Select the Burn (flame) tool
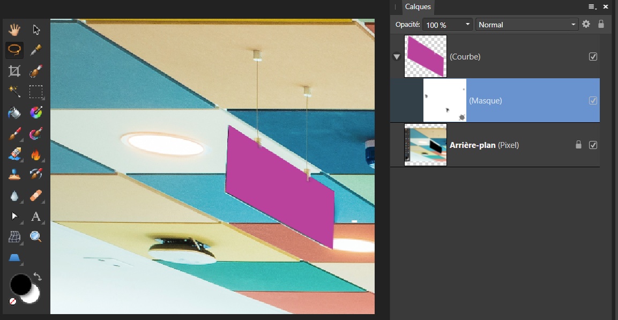The image size is (618, 320). pyautogui.click(x=36, y=154)
